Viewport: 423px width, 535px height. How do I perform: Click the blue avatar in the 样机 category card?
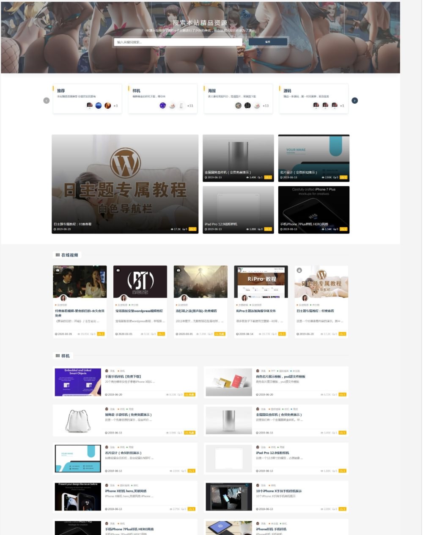click(x=162, y=105)
